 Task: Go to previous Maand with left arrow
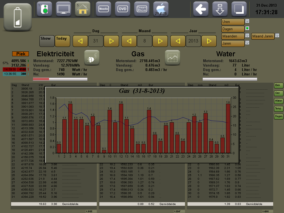129,41
